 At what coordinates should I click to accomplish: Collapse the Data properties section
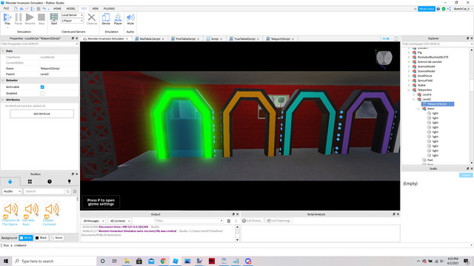click(x=3, y=51)
